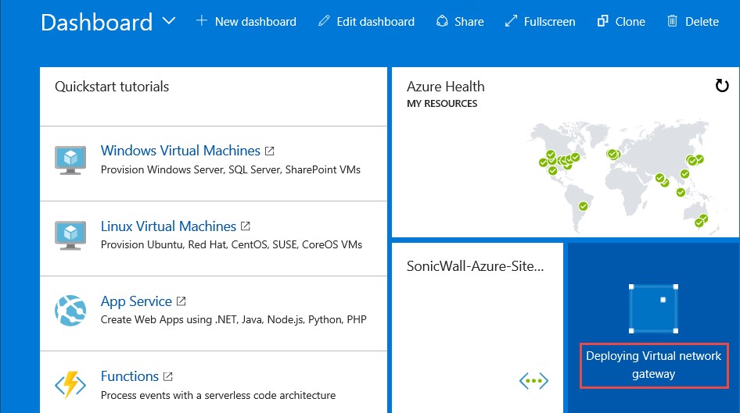Viewport: 740px width, 413px height.
Task: Click the connection icon in SonicWall tile
Action: pos(533,380)
